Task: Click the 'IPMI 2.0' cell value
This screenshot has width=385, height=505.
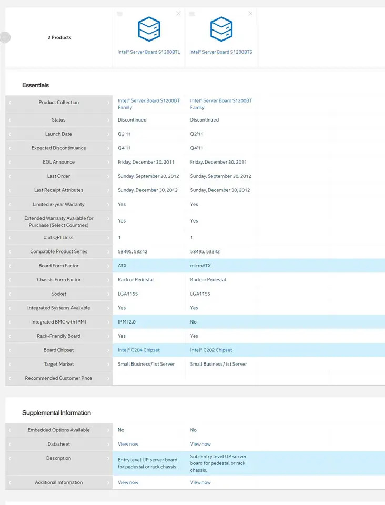Action: pos(127,322)
